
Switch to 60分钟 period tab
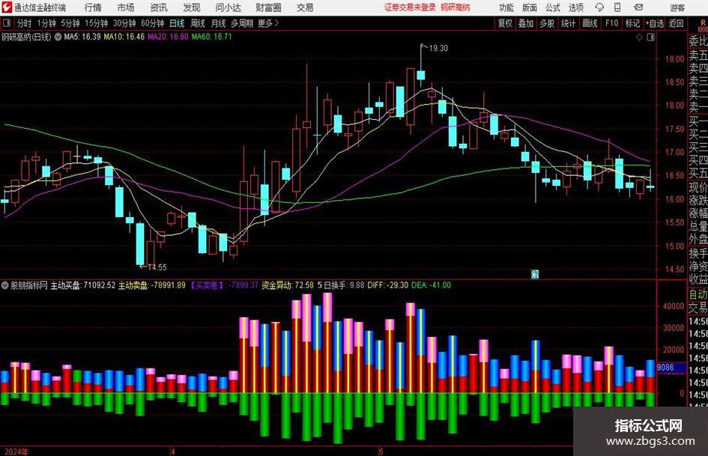(x=152, y=23)
